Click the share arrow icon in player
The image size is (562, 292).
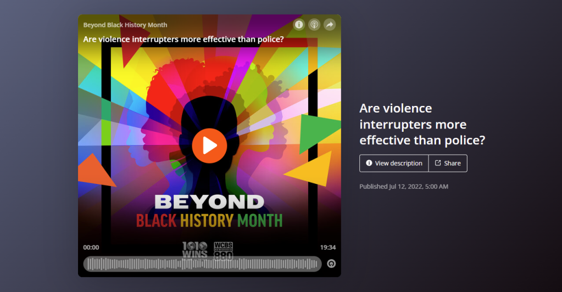(329, 25)
